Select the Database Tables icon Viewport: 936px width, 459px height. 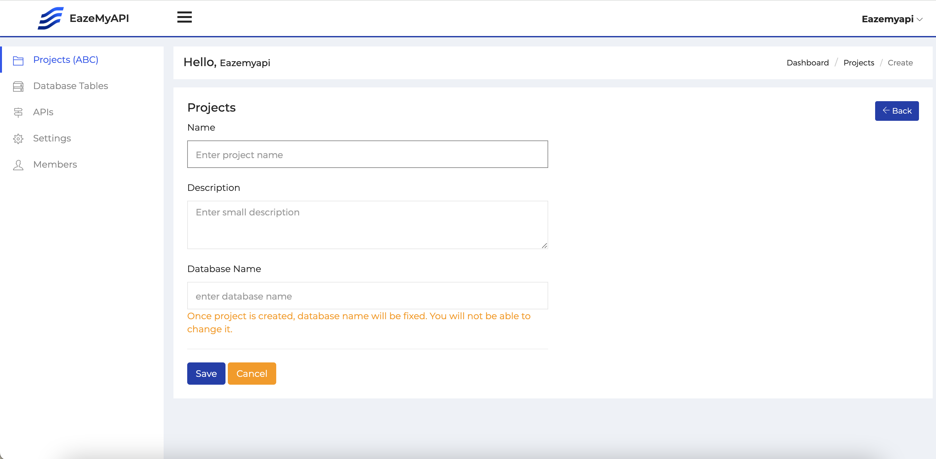pos(18,86)
